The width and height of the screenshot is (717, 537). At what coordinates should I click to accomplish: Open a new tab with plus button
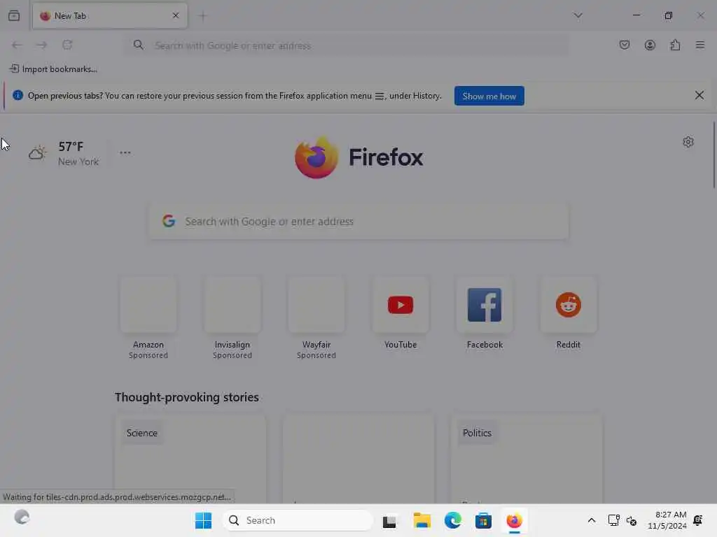202,16
